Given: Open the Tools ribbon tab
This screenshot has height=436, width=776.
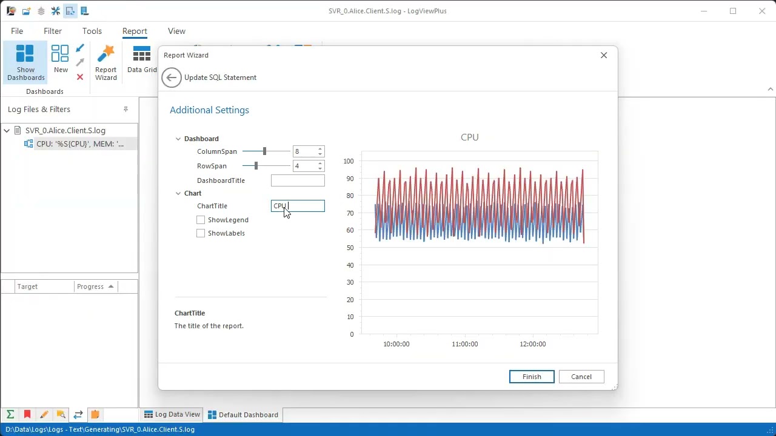Looking at the screenshot, I should tap(92, 31).
